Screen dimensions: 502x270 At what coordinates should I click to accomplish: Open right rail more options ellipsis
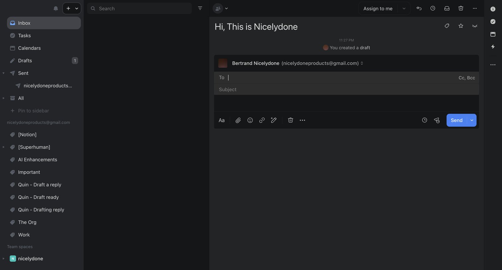tap(493, 65)
